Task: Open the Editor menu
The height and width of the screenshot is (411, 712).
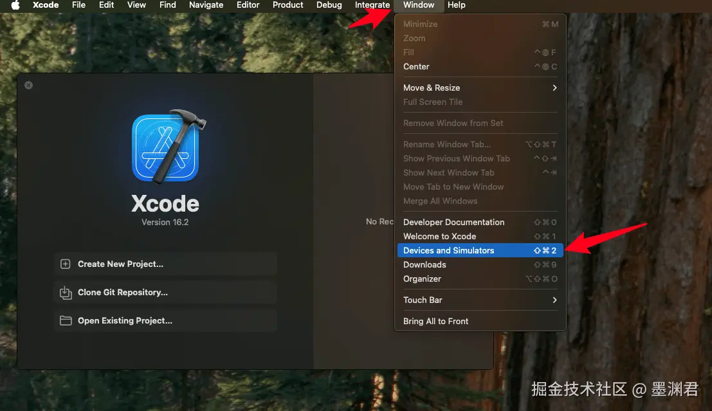Action: click(248, 5)
